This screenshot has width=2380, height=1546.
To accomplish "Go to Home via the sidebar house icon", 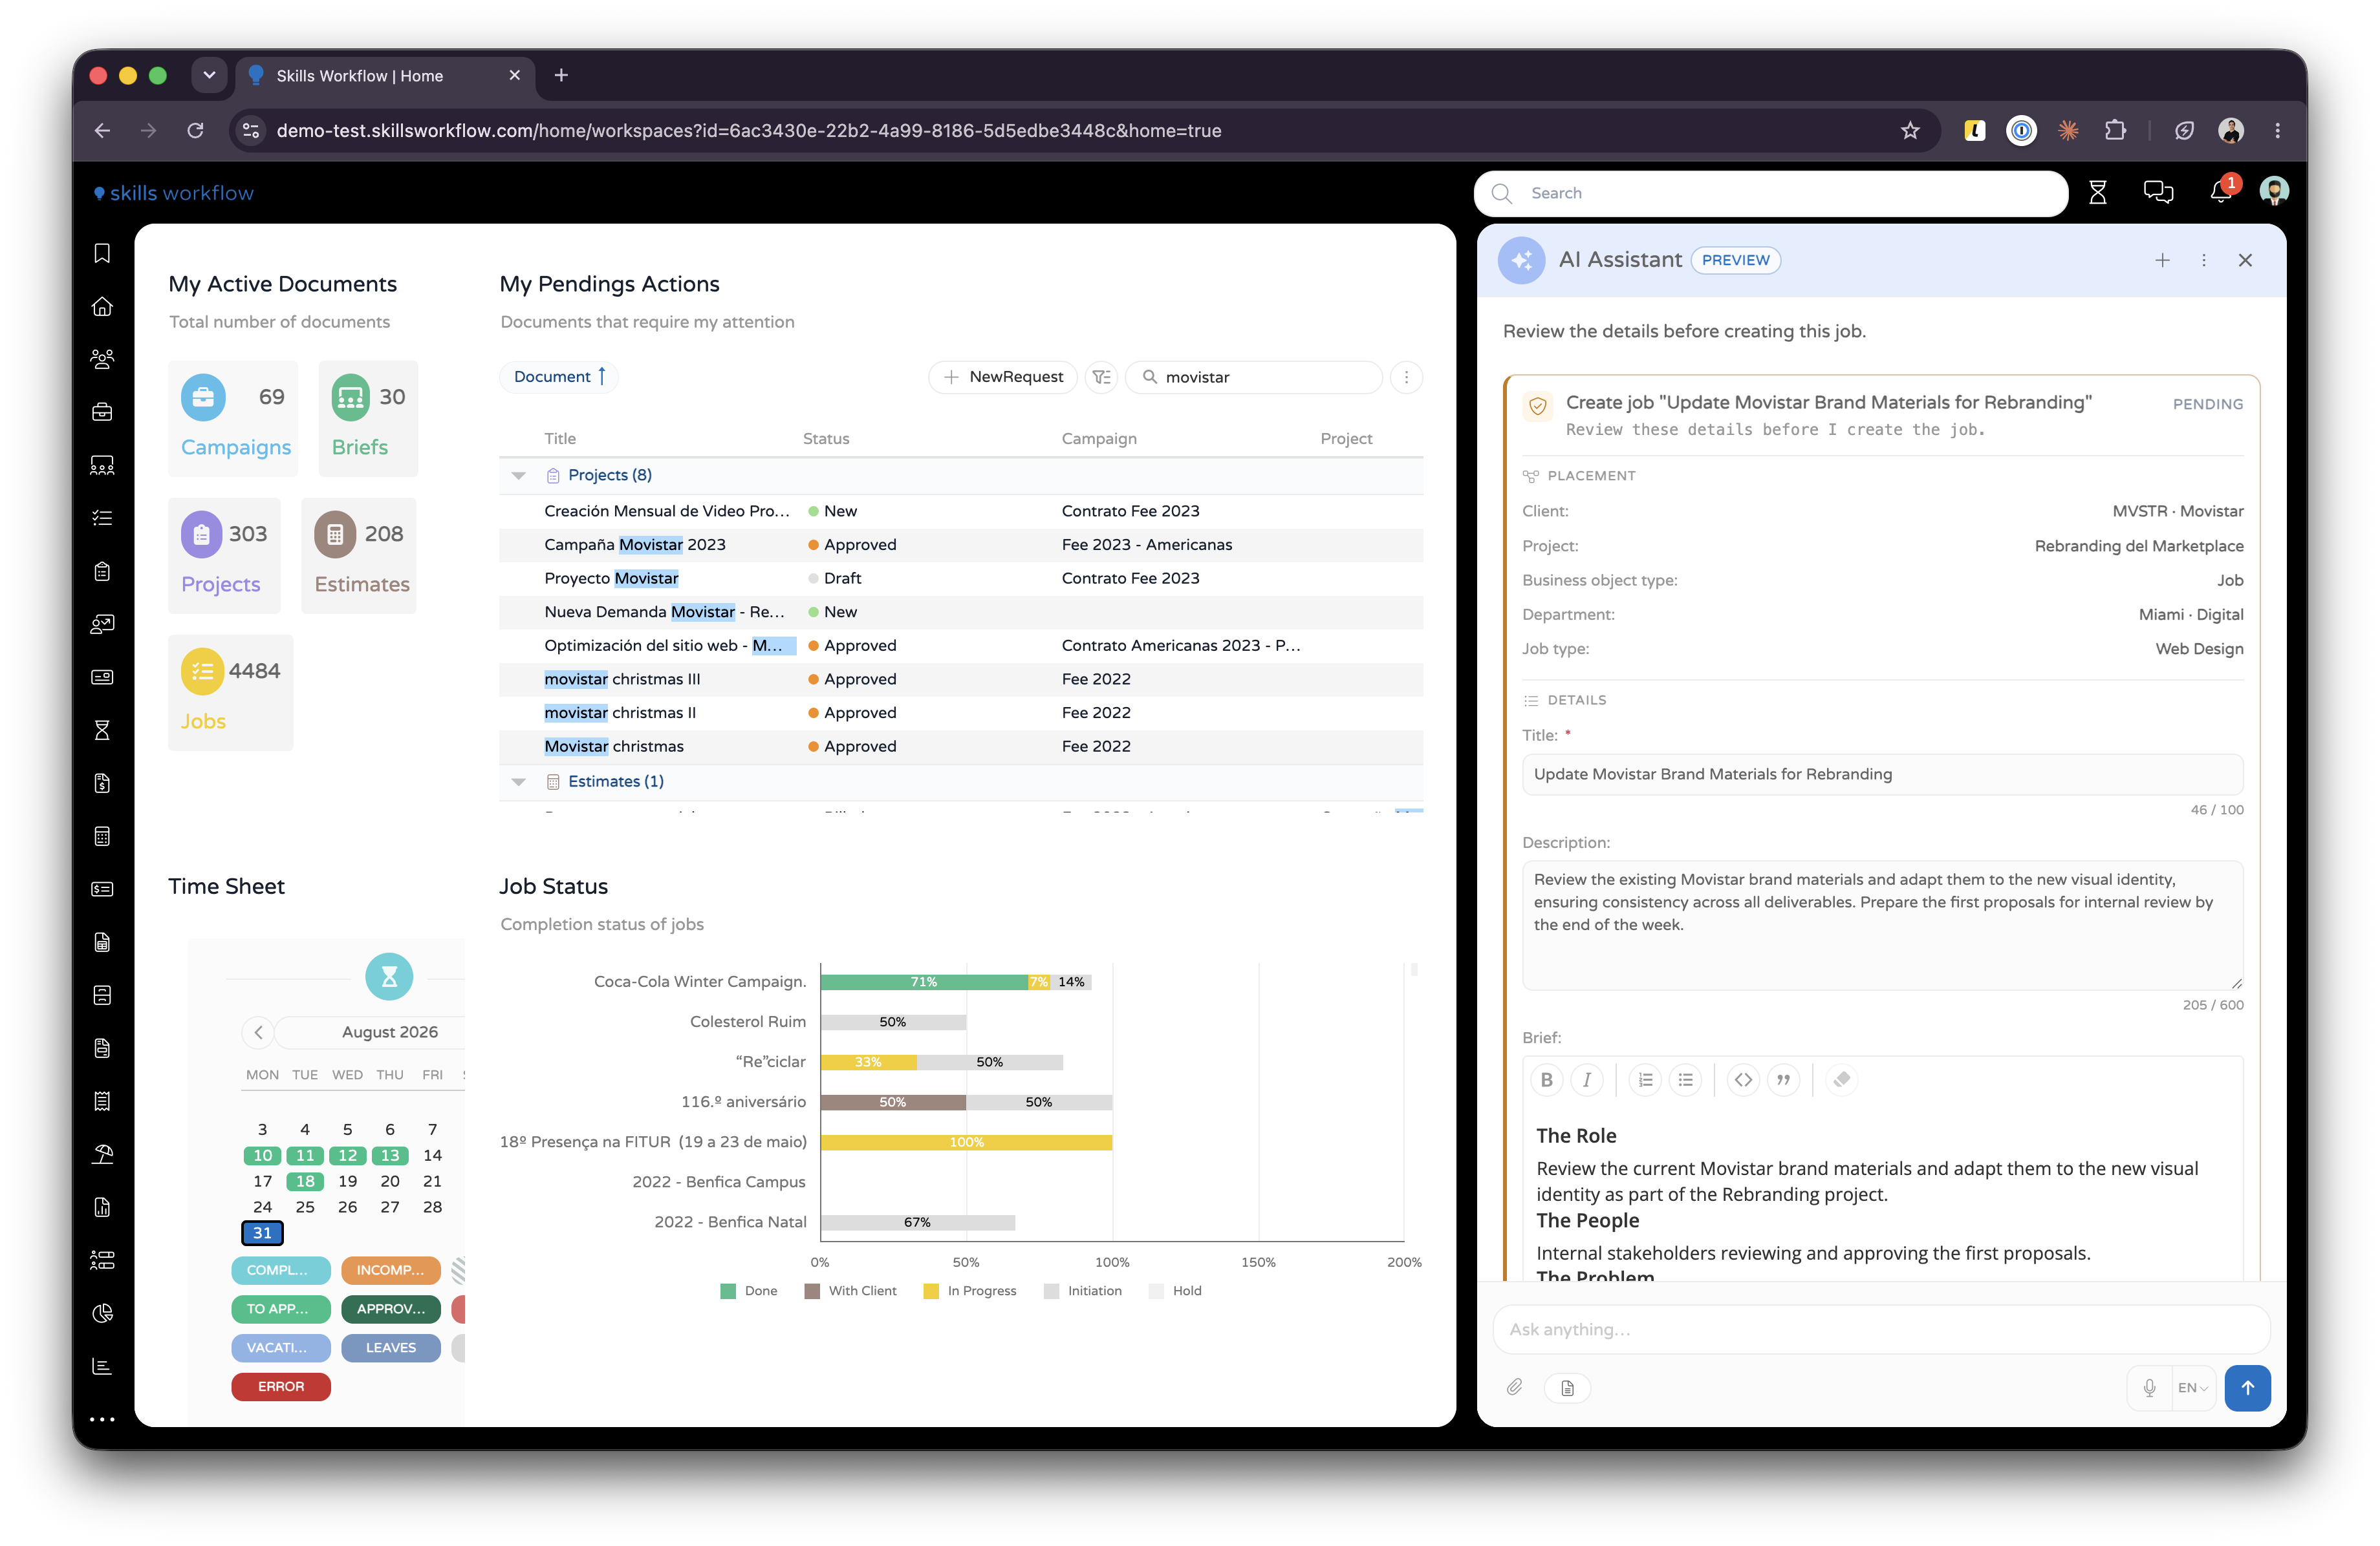I will [102, 307].
